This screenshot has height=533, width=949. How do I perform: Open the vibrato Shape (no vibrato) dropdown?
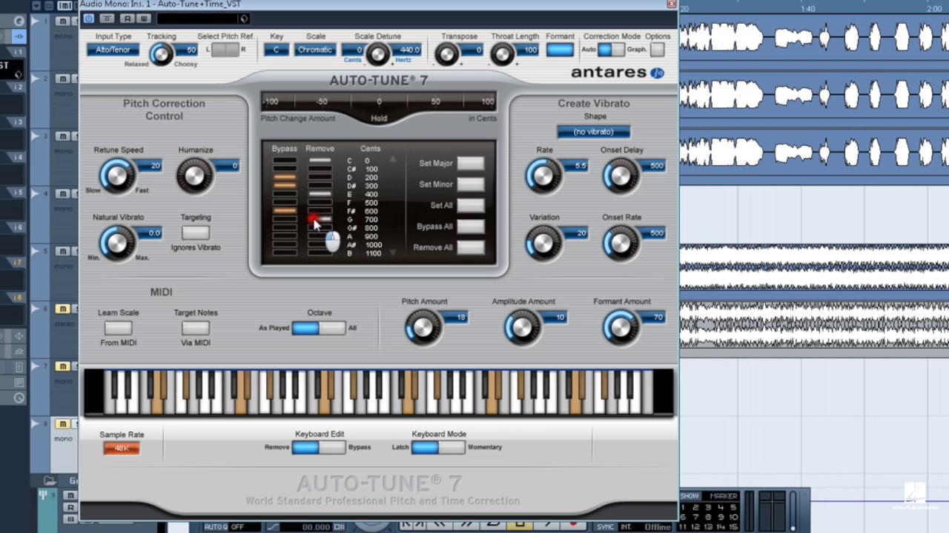pos(593,132)
